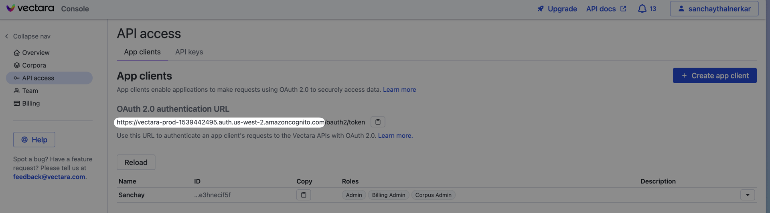Click the Create app client button
Viewport: 770px width, 213px height.
(x=714, y=76)
